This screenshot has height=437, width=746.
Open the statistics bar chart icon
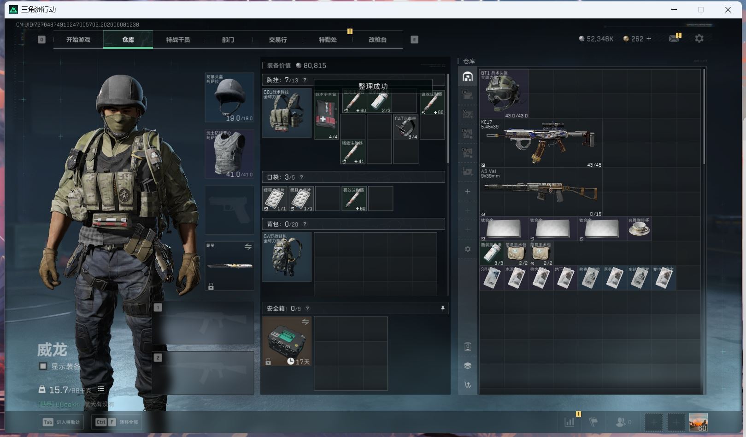(x=570, y=422)
